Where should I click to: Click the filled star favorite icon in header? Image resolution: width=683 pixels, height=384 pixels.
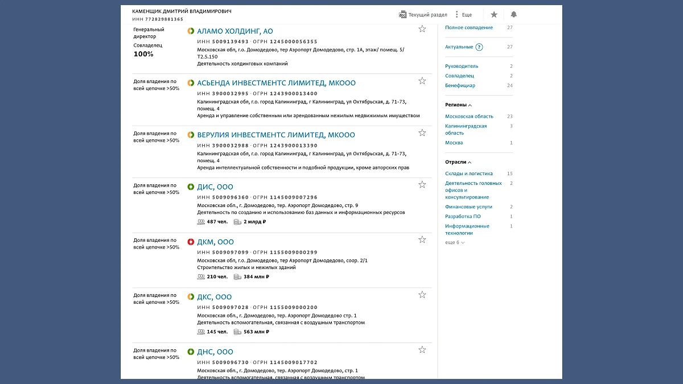tap(493, 15)
